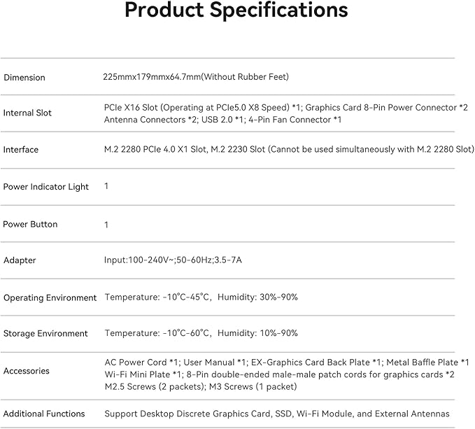Click the PCIe X16 Slot description line

click(285, 108)
